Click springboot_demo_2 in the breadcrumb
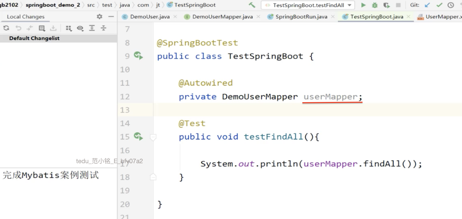 (x=53, y=5)
